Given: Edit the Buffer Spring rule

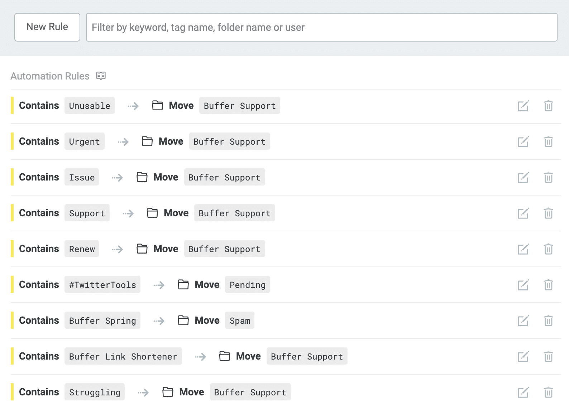Looking at the screenshot, I should [x=523, y=321].
